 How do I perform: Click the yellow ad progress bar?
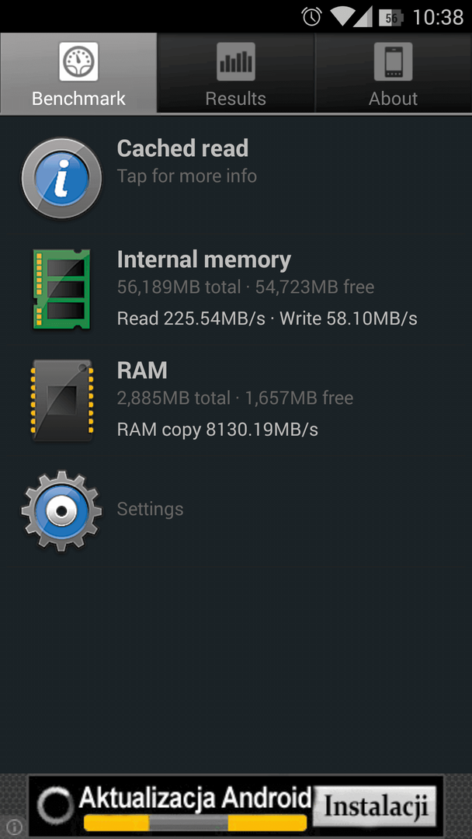point(195,823)
